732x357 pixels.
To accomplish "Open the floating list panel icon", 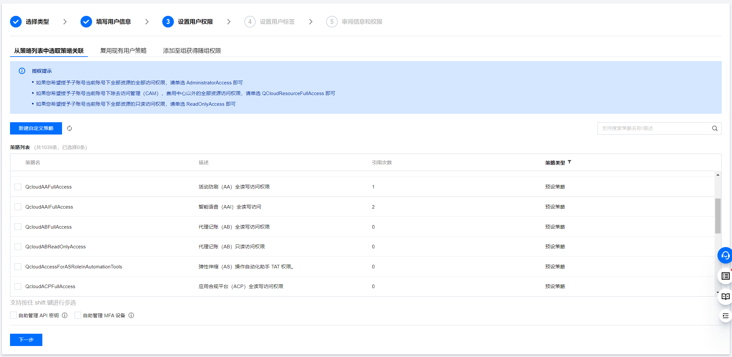I will pos(726,276).
